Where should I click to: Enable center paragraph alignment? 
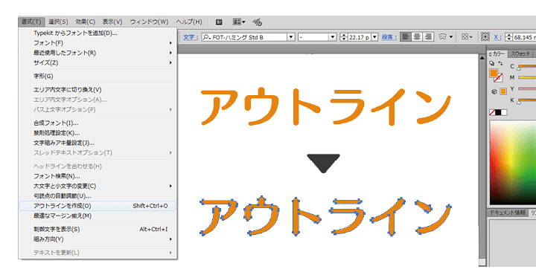[x=417, y=37]
